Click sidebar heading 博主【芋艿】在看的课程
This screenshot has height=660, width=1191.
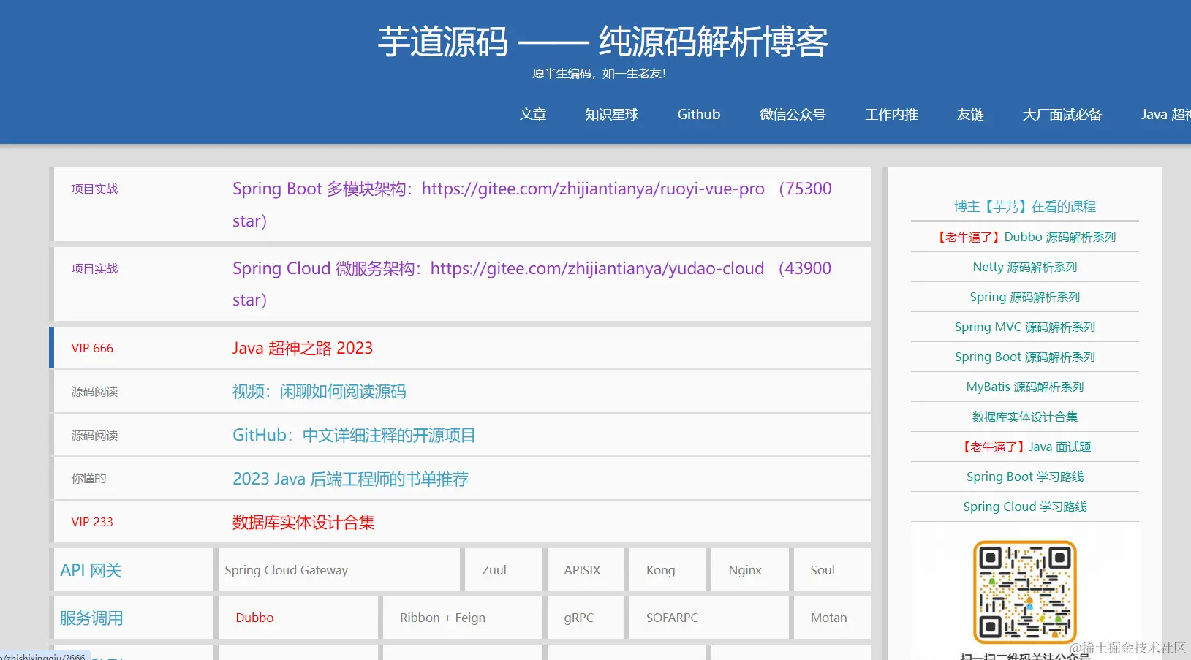coord(1024,207)
